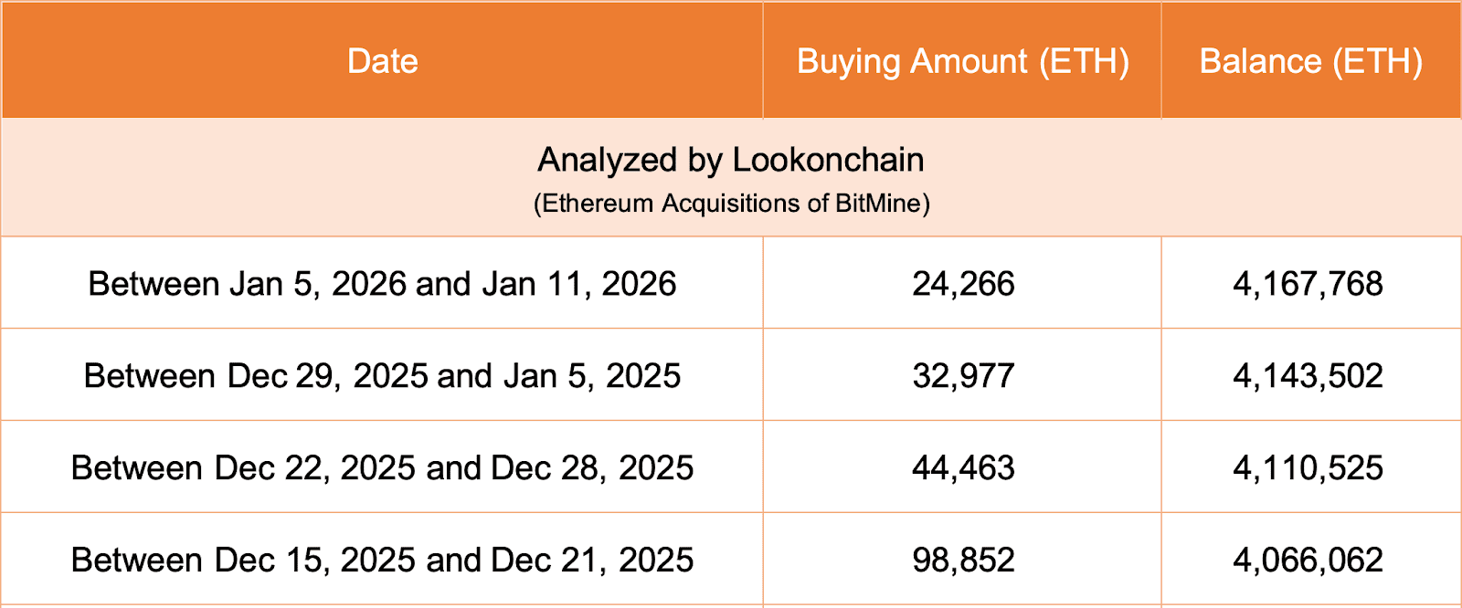1462x608 pixels.
Task: Select the Dec 28, 2025 end date
Action: click(x=592, y=468)
